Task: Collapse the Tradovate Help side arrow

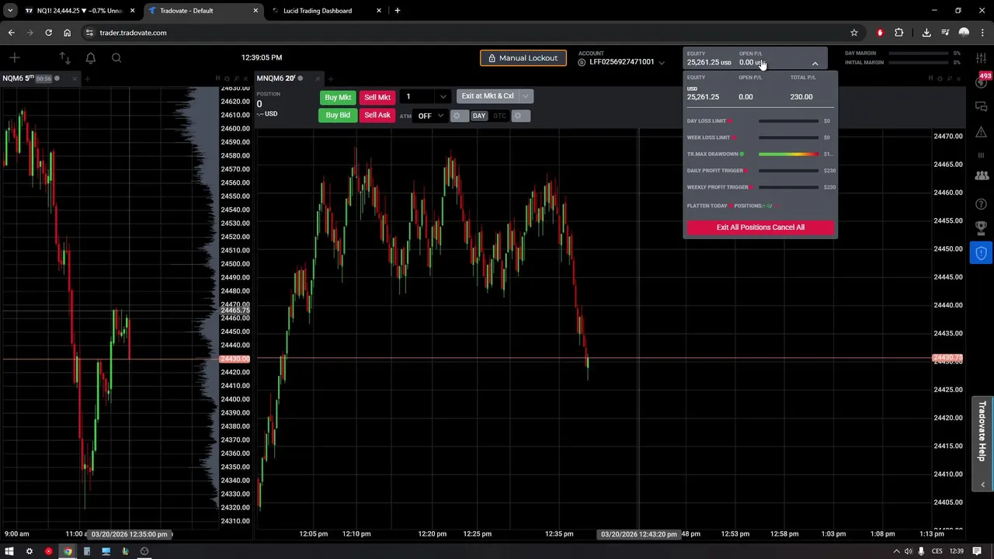Action: (982, 484)
